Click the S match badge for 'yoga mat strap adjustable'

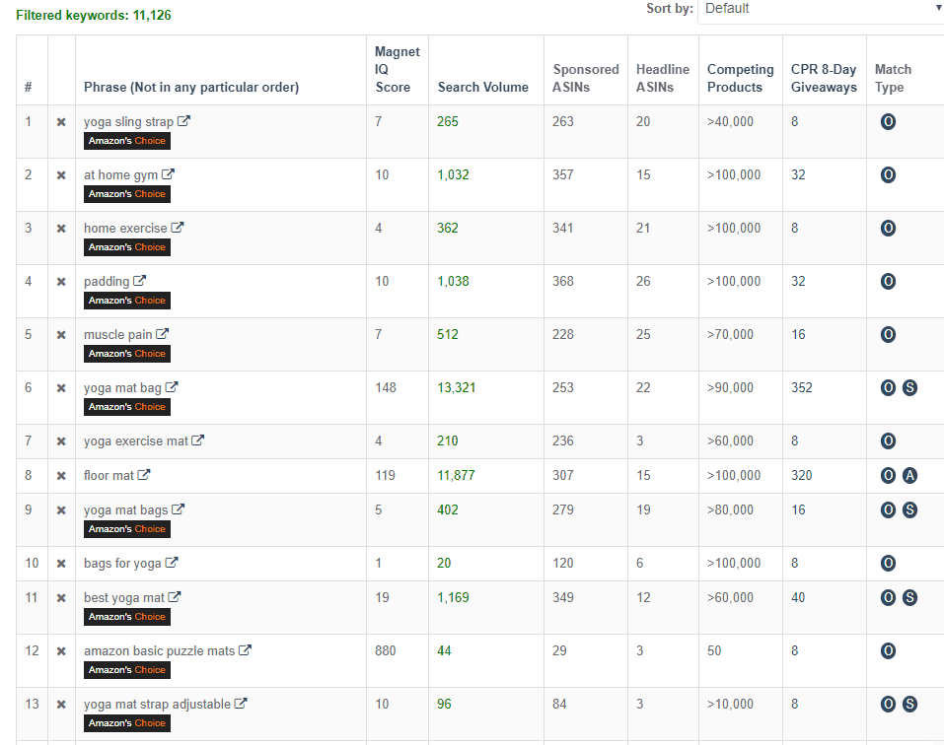(909, 705)
